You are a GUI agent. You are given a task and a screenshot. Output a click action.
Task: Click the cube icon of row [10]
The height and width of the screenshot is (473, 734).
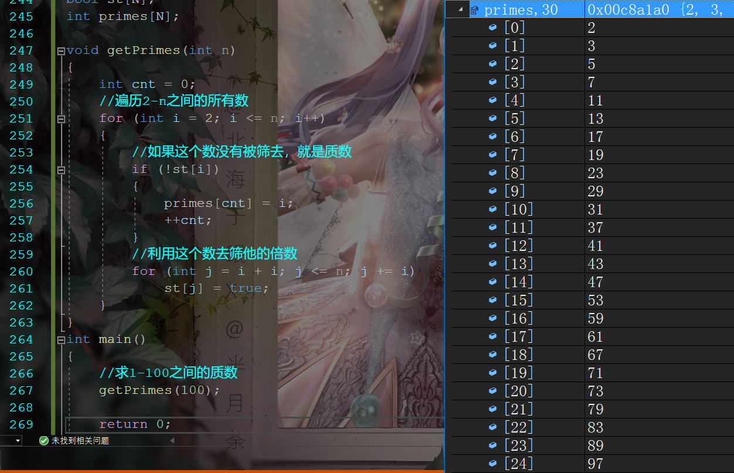click(493, 209)
